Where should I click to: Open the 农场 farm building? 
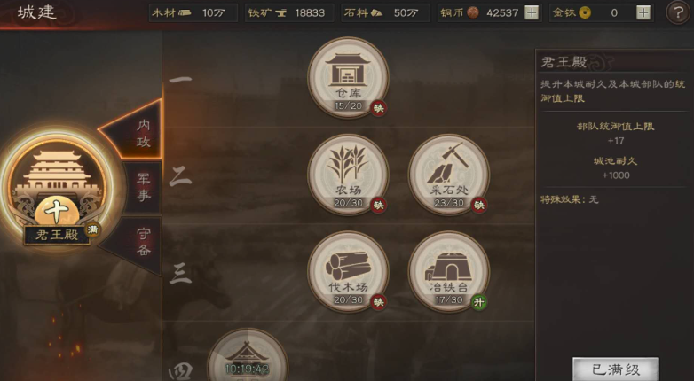tap(348, 175)
